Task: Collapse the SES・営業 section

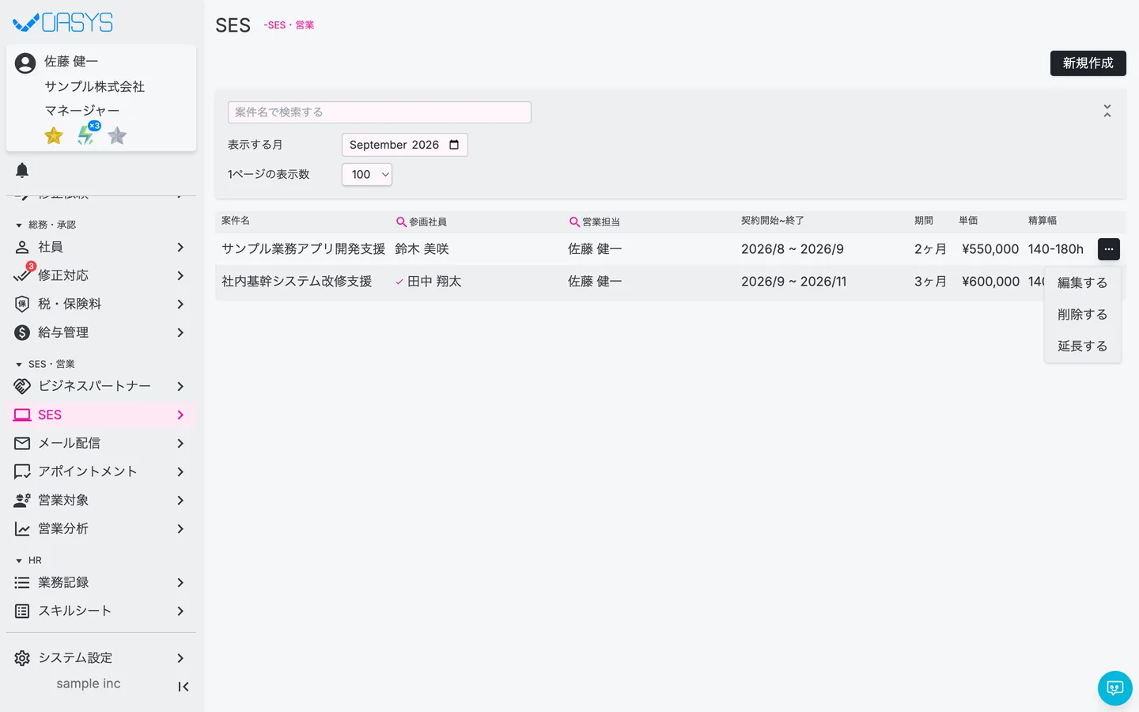Action: pos(19,365)
